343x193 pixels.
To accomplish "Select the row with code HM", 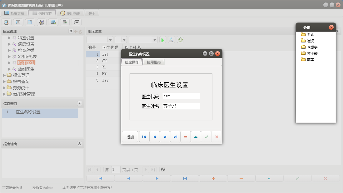I will coord(104,74).
